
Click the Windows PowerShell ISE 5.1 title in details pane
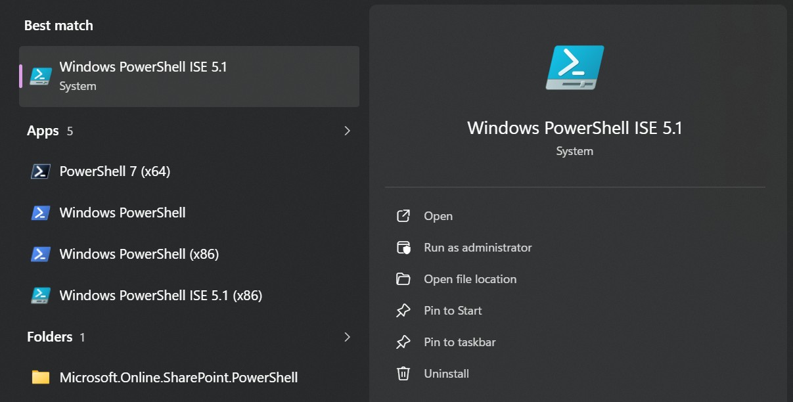coord(575,127)
